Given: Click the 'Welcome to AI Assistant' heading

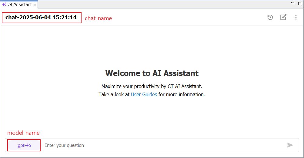Looking at the screenshot, I should 152,73.
